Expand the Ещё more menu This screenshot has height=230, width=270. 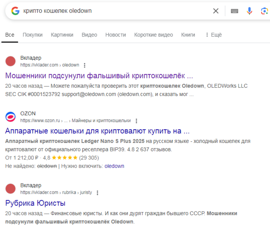coord(214,35)
